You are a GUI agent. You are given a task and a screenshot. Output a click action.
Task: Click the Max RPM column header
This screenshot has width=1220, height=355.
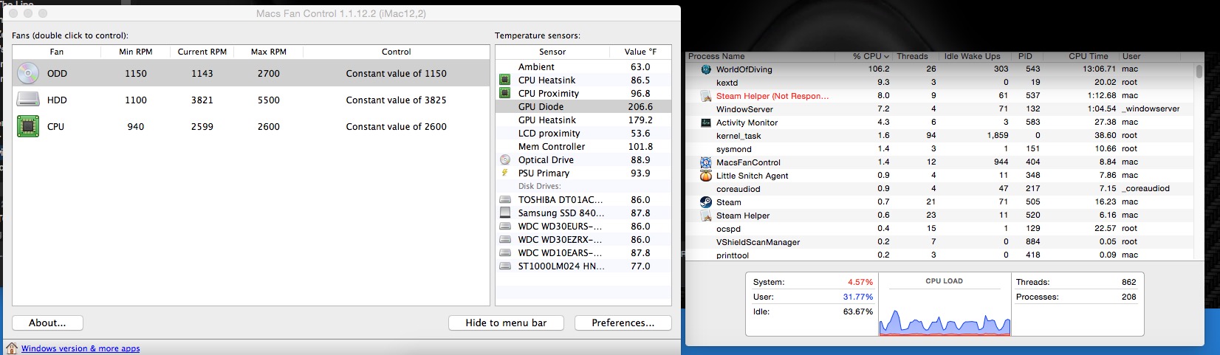click(269, 52)
